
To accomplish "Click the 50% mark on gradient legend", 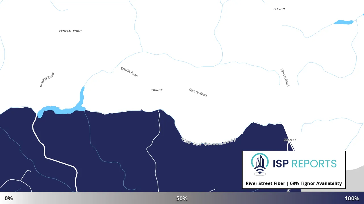I will [182, 198].
